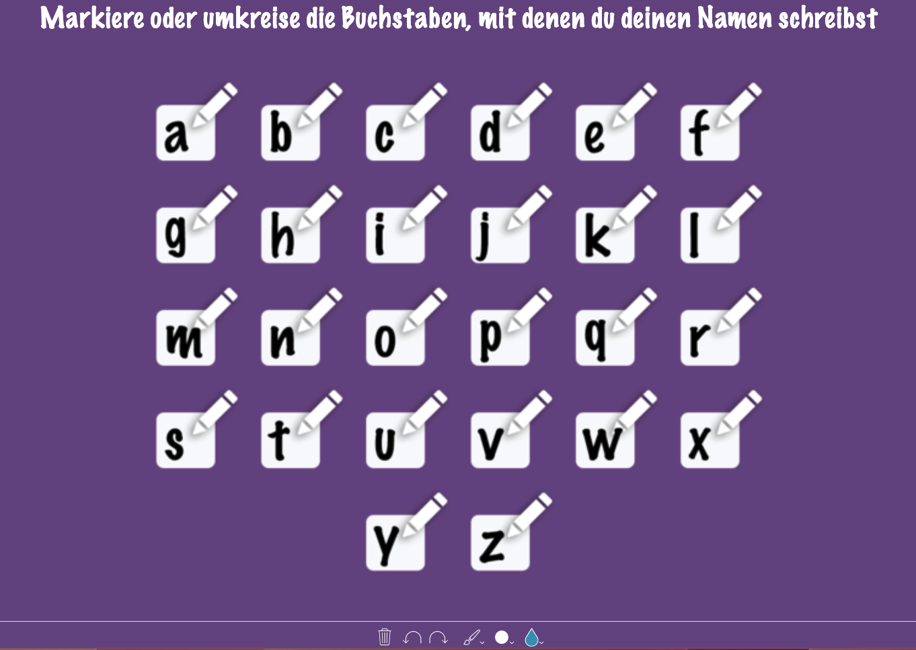
Task: Mark the letter h tile
Action: click(x=291, y=235)
